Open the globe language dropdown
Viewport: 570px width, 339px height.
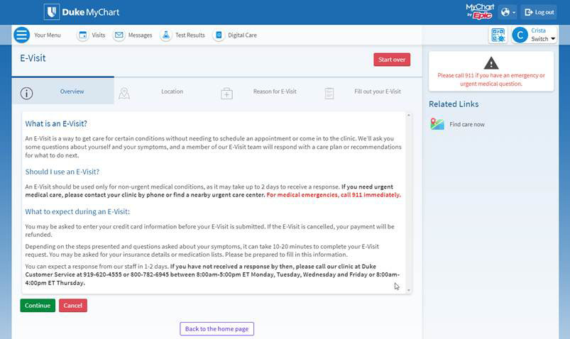[x=508, y=12]
